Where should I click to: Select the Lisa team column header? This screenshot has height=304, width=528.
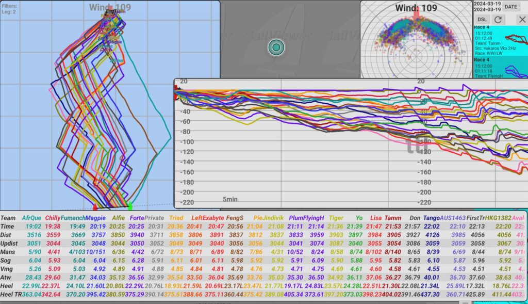click(x=376, y=218)
